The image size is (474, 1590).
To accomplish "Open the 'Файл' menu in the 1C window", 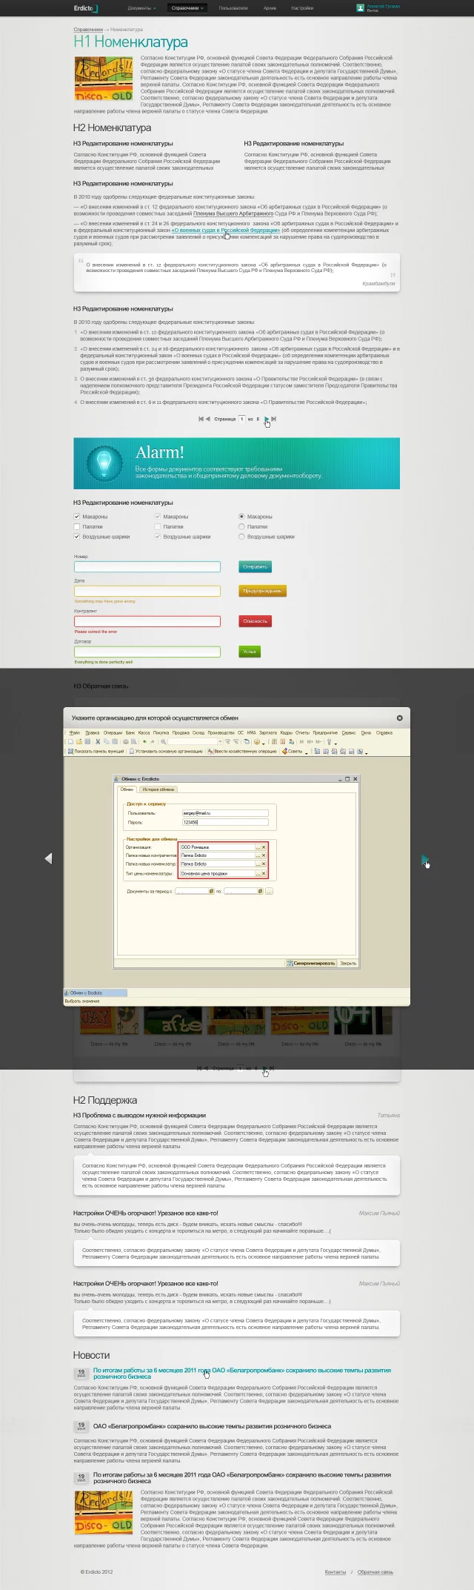I will 75,732.
